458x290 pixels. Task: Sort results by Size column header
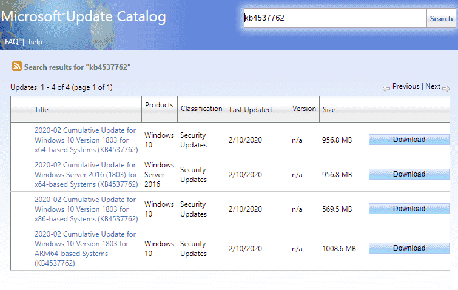click(x=330, y=110)
